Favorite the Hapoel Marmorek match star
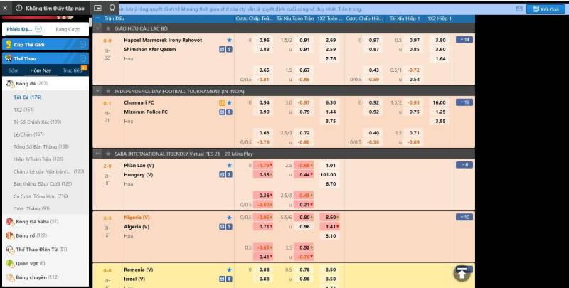The height and width of the screenshot is (288, 569). pyautogui.click(x=229, y=41)
